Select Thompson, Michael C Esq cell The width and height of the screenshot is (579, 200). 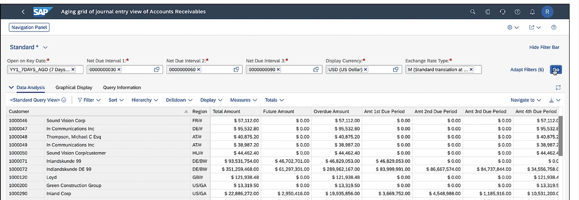(x=117, y=137)
